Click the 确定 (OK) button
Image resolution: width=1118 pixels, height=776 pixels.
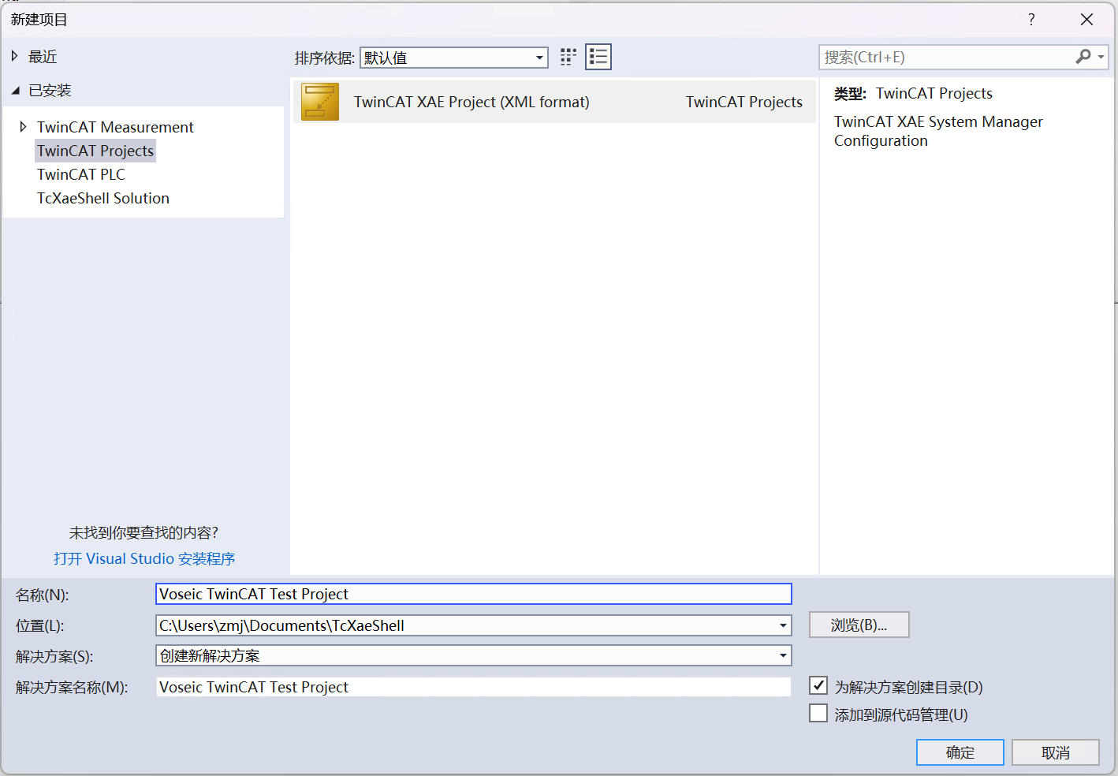[960, 752]
